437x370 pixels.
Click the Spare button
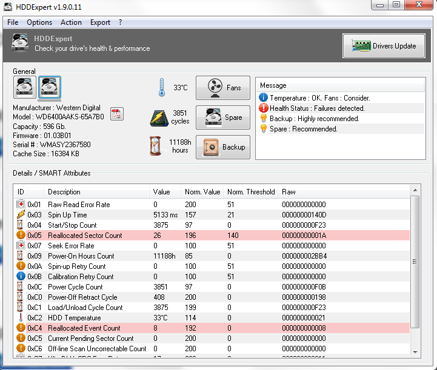pos(223,117)
